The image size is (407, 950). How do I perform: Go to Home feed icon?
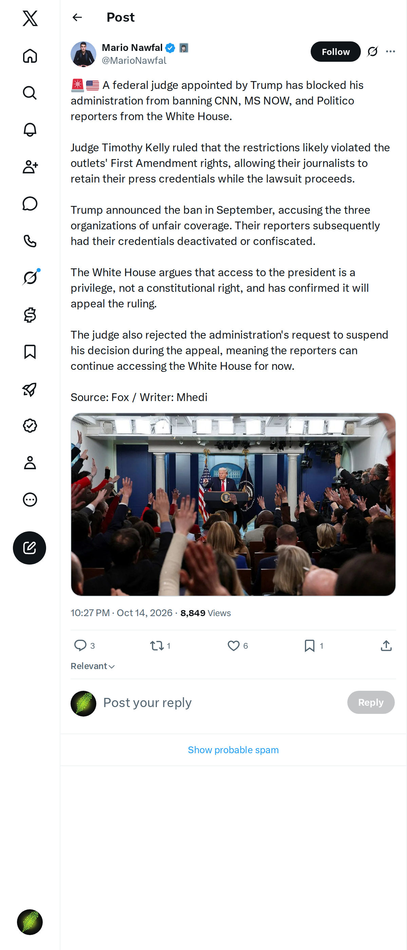pyautogui.click(x=30, y=56)
